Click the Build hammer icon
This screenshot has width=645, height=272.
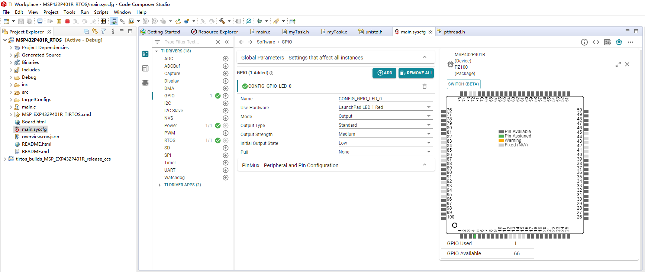tap(222, 21)
